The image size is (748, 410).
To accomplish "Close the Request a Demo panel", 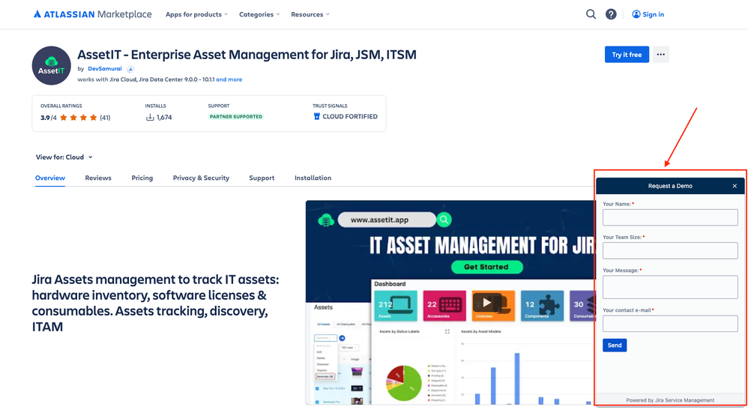I will click(x=735, y=186).
